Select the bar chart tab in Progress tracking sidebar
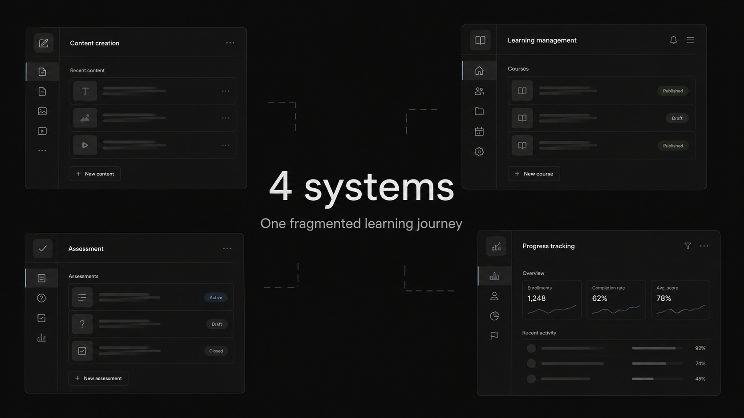This screenshot has height=418, width=744. (x=494, y=276)
